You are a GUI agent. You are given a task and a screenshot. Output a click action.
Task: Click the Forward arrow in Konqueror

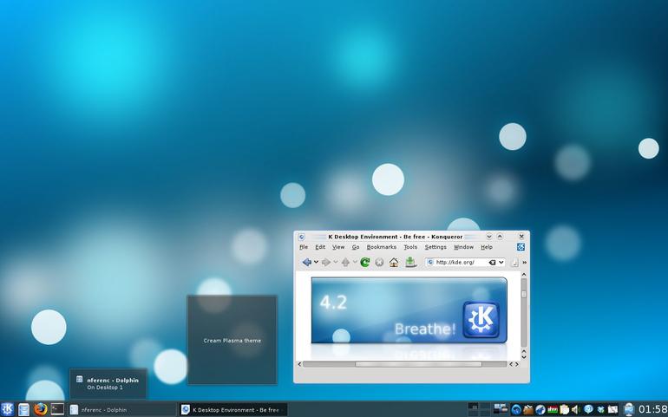326,263
